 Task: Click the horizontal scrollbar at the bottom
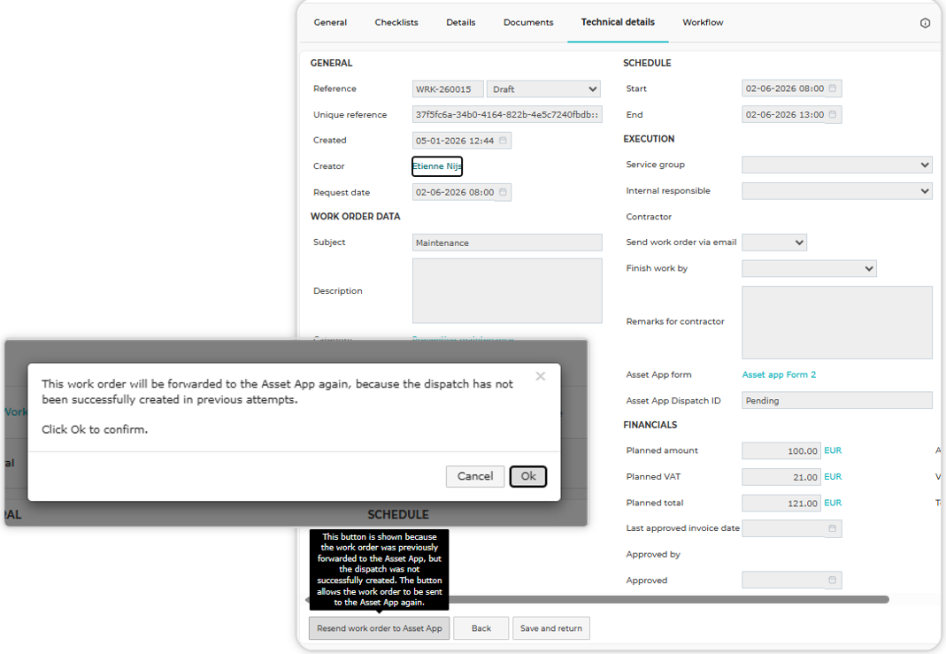668,600
